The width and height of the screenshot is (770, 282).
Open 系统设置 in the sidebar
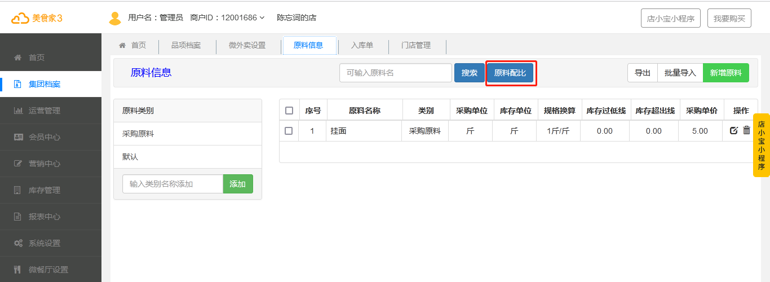44,243
